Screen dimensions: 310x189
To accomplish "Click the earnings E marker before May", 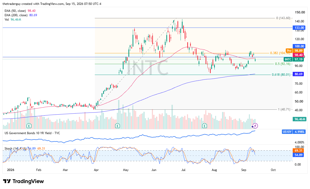I will 117,126.
